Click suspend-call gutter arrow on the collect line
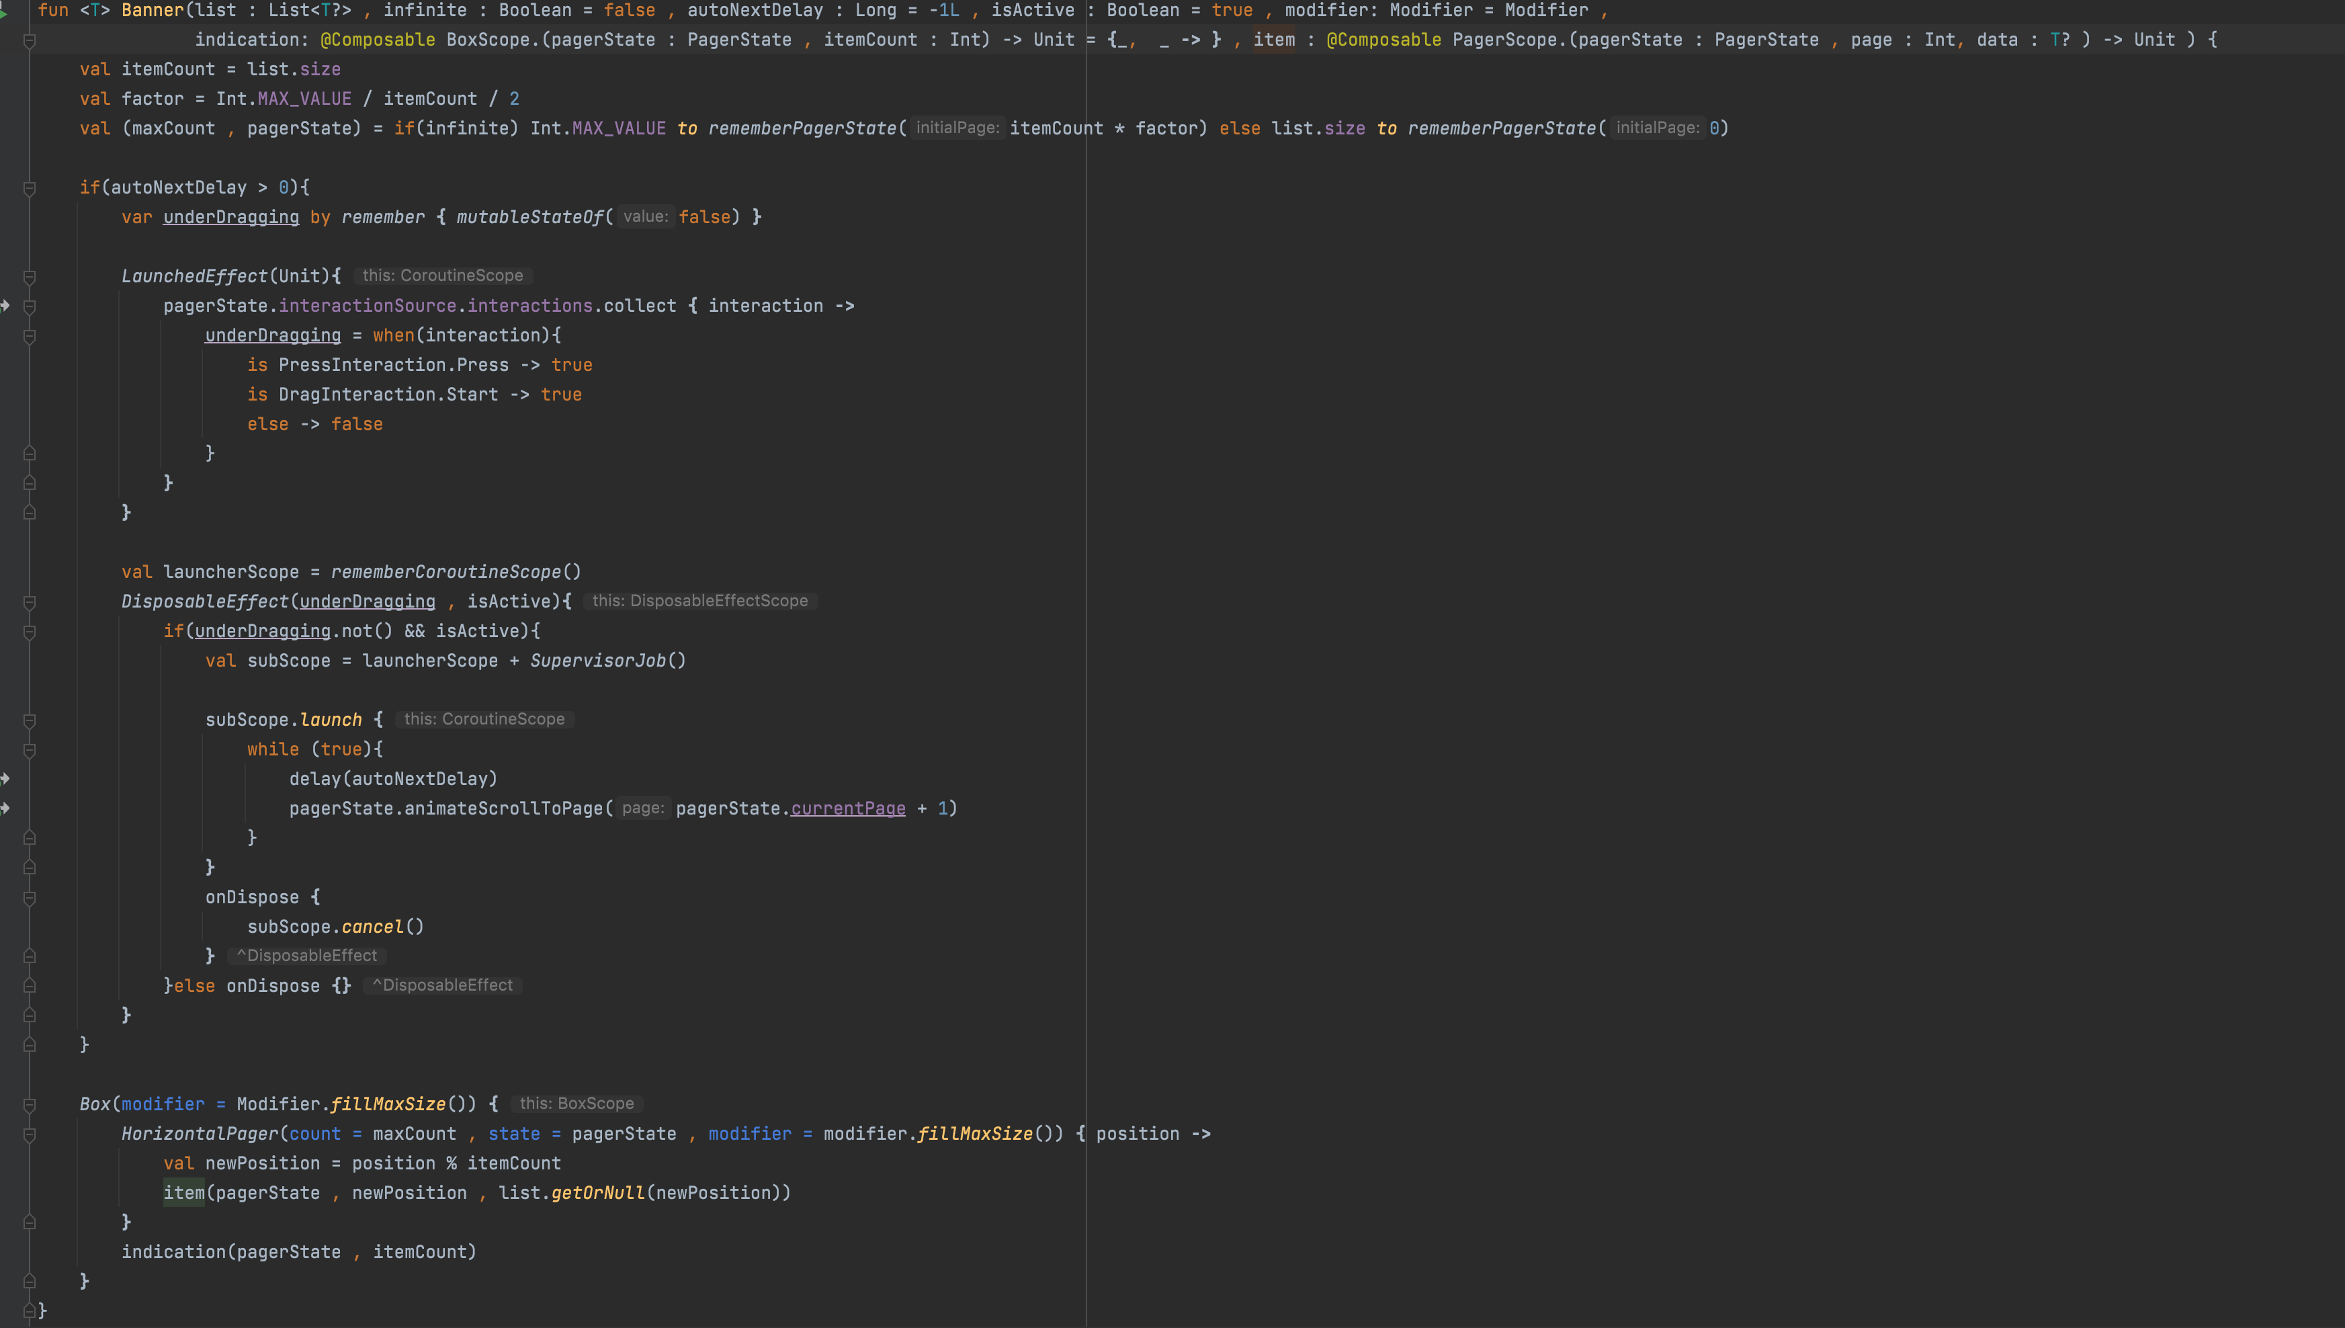Image resolution: width=2345 pixels, height=1328 pixels. point(5,306)
